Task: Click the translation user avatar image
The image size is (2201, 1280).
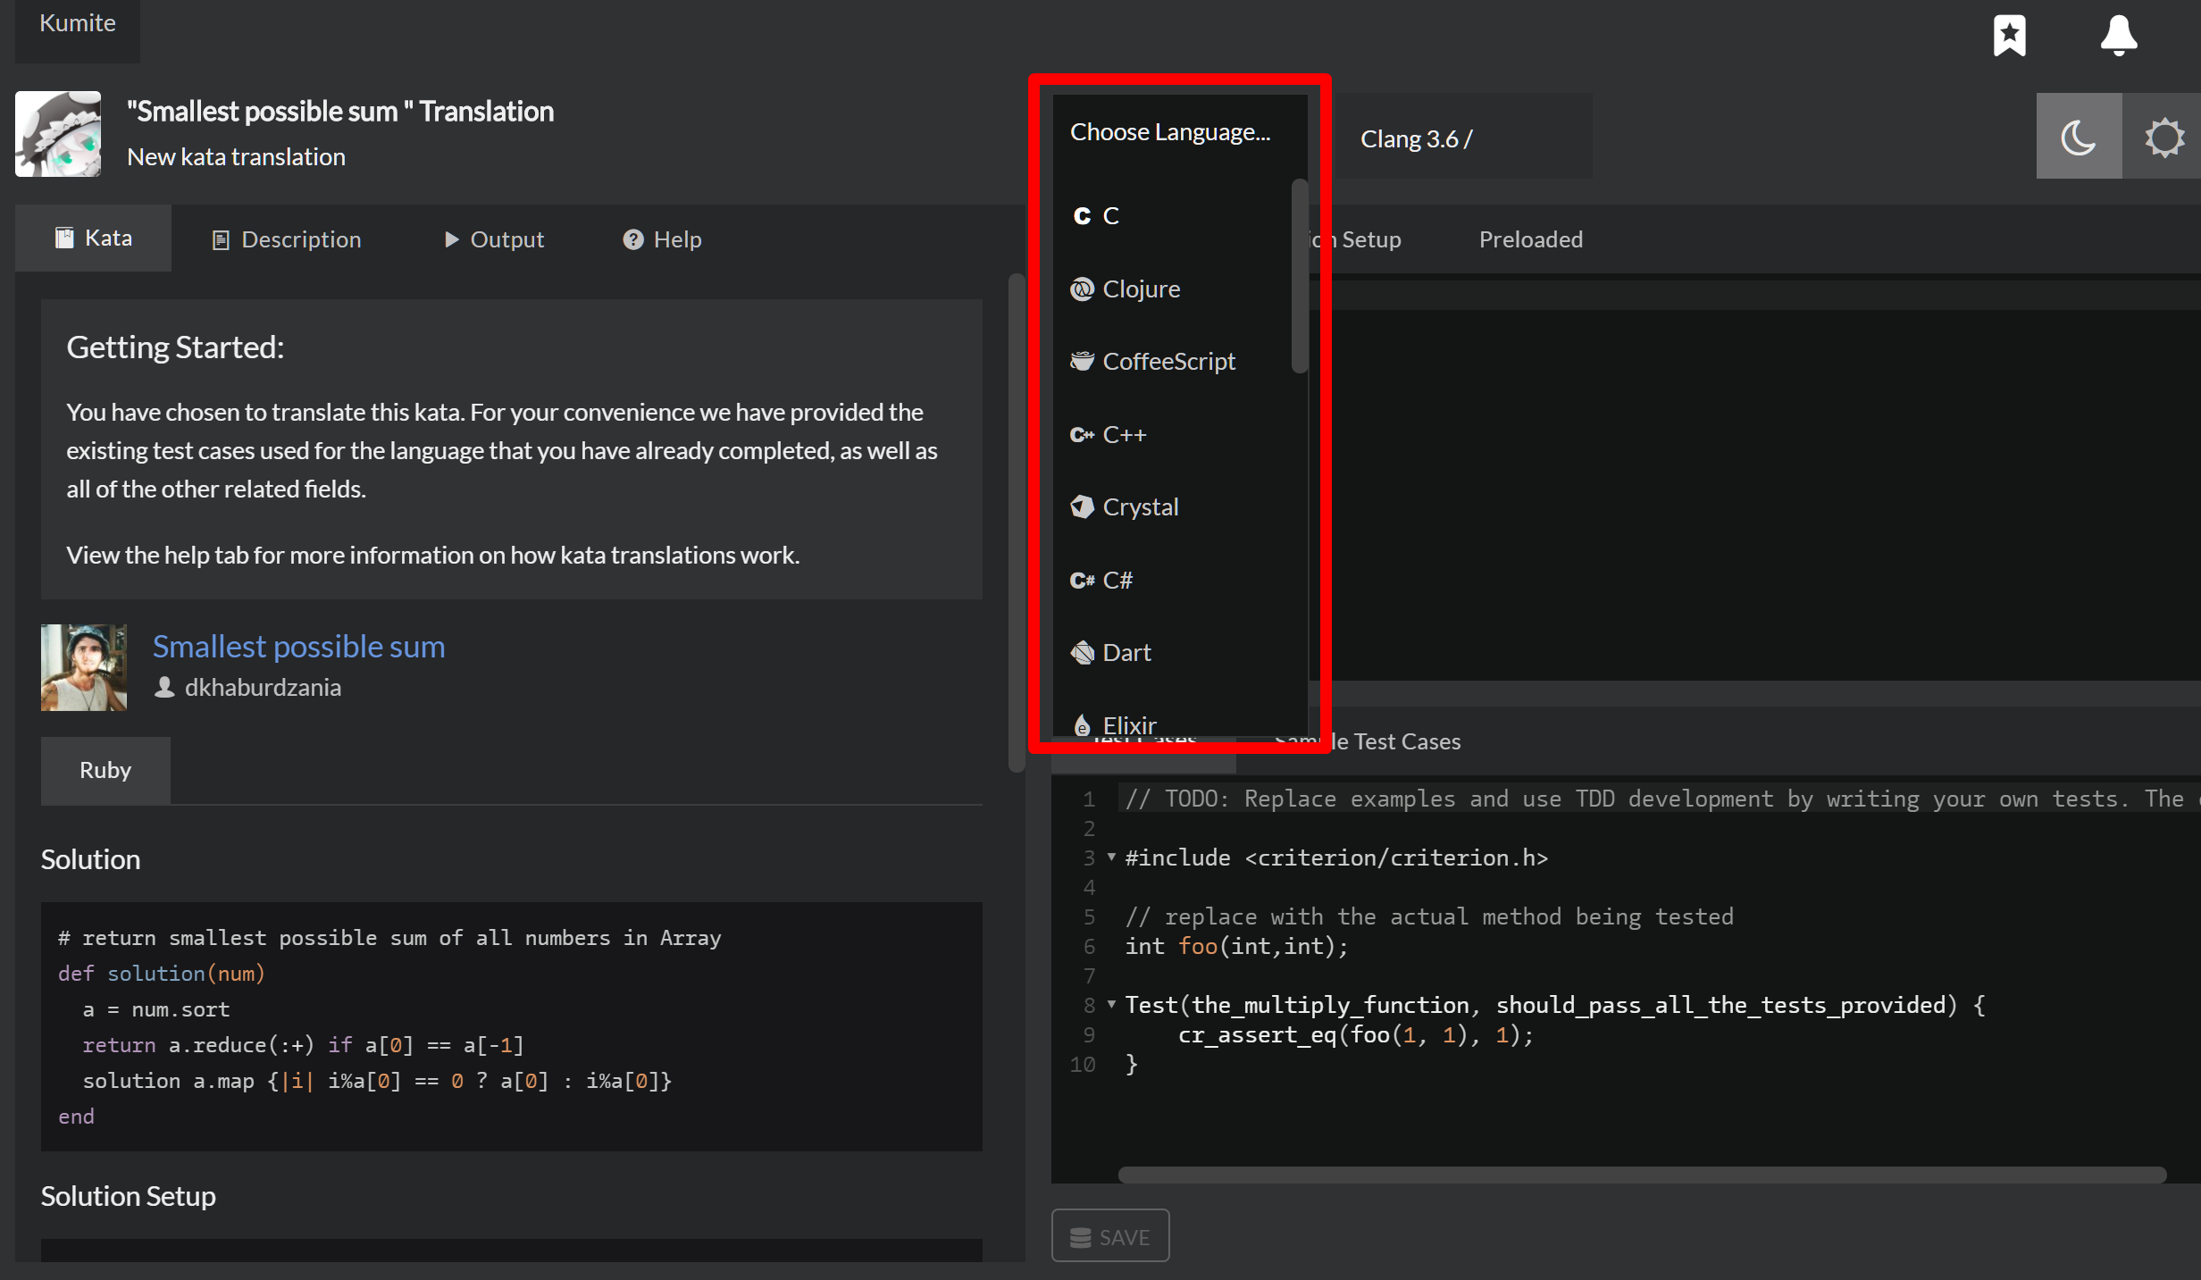Action: click(x=58, y=134)
